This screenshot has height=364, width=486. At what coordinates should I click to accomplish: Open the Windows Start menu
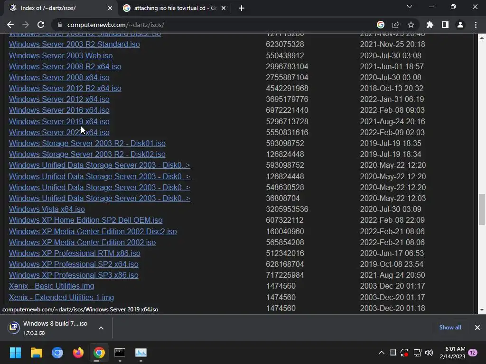(15, 353)
